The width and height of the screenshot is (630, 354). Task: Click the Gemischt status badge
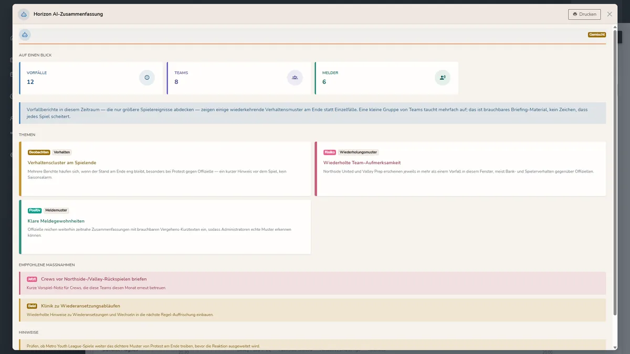click(x=597, y=35)
